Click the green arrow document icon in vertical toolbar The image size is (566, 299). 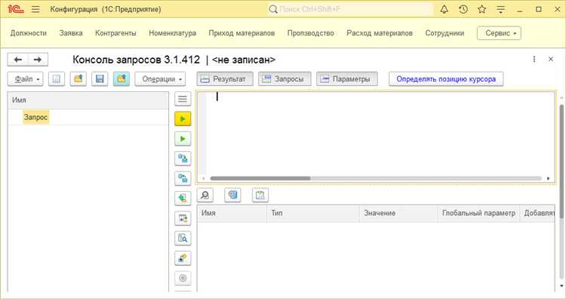click(x=183, y=199)
